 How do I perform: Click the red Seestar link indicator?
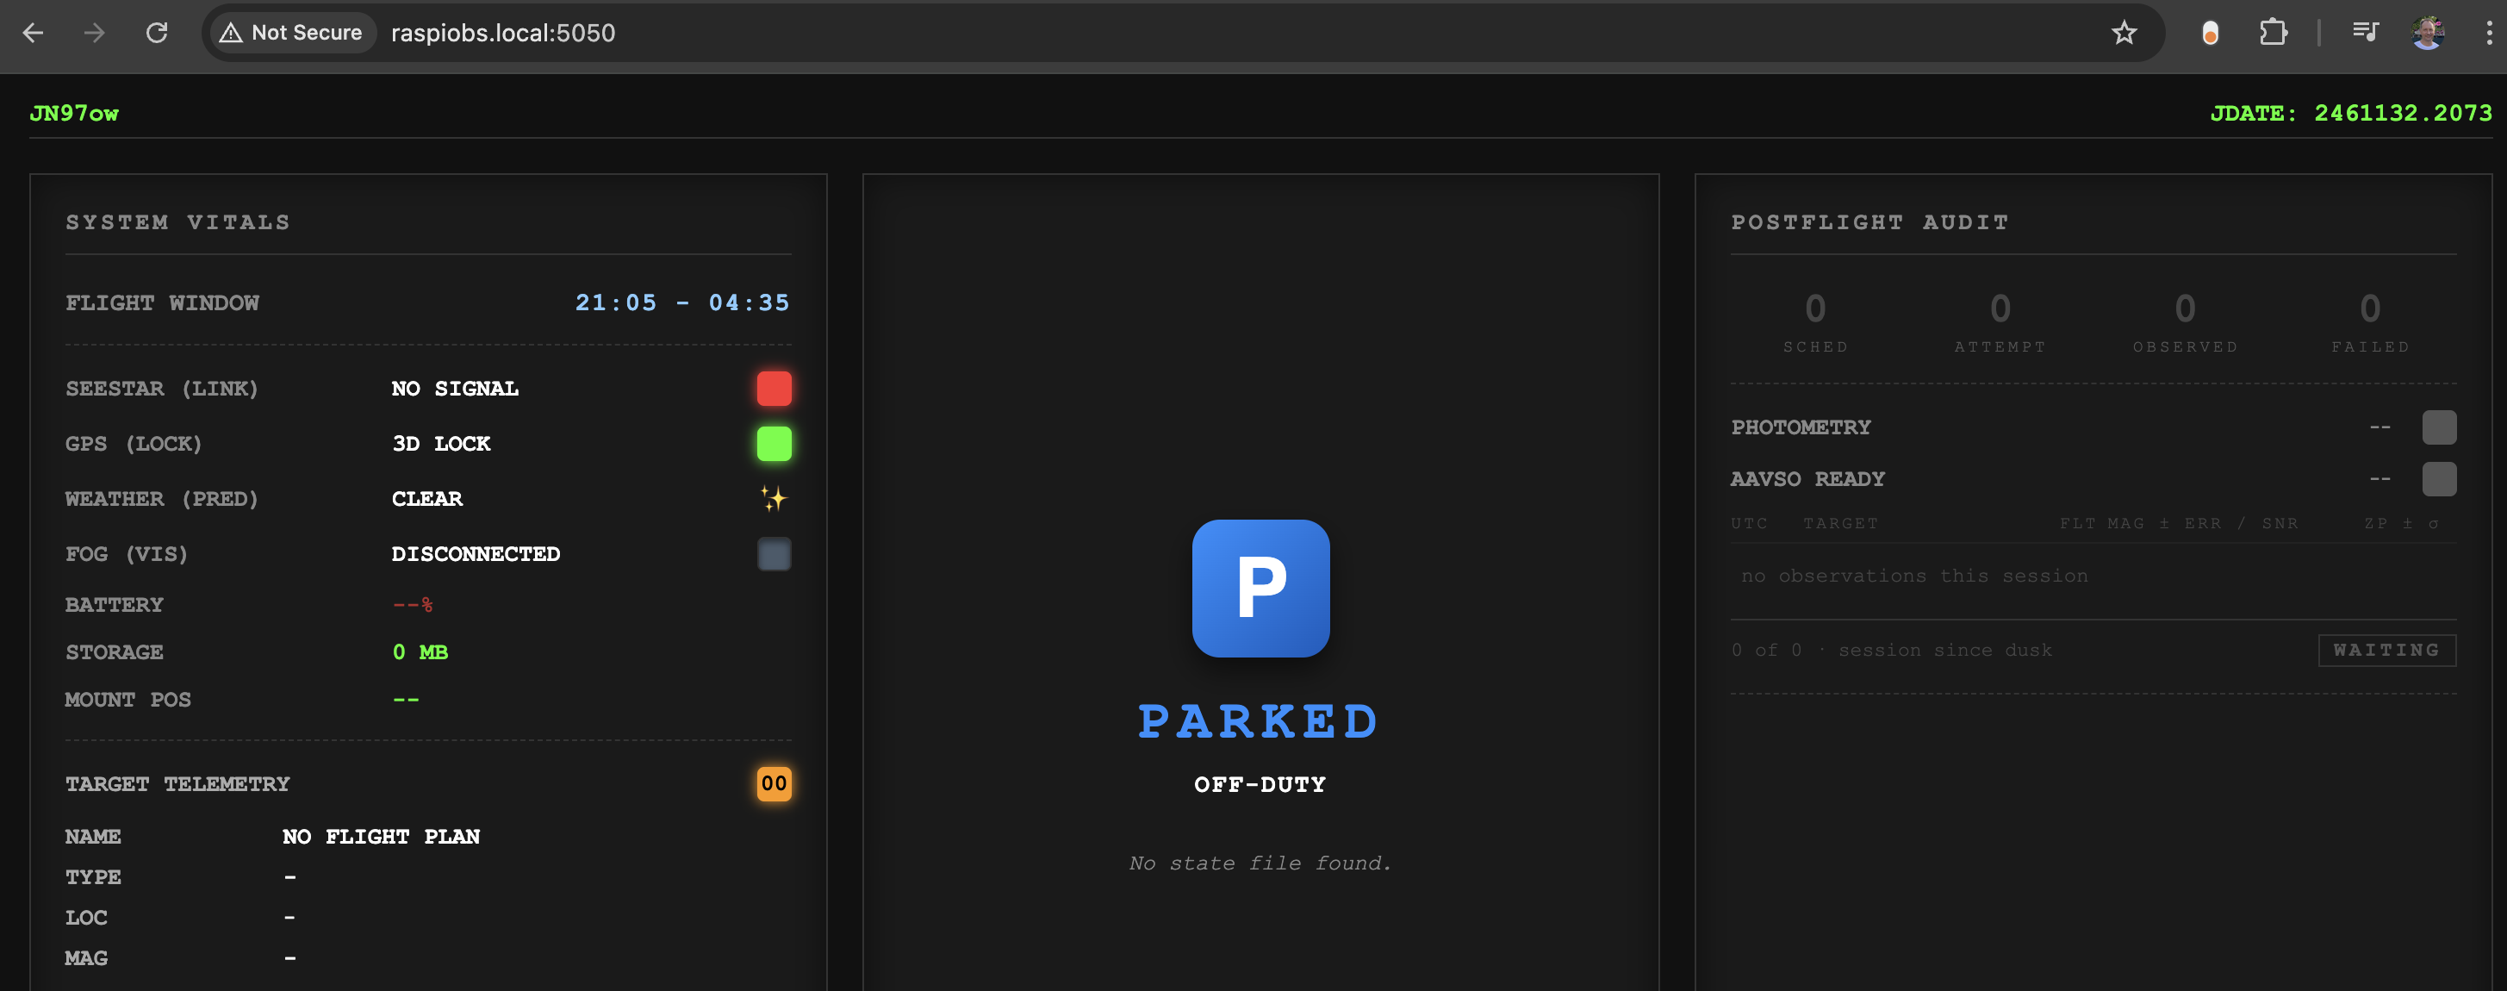click(x=774, y=389)
